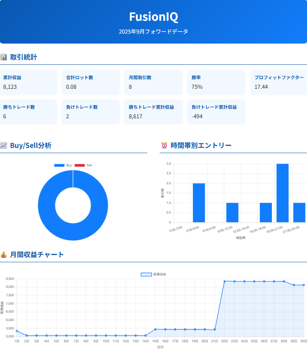The height and width of the screenshot is (349, 307).
Task: Click the 21:00-24:00 bar
Action: point(299,212)
